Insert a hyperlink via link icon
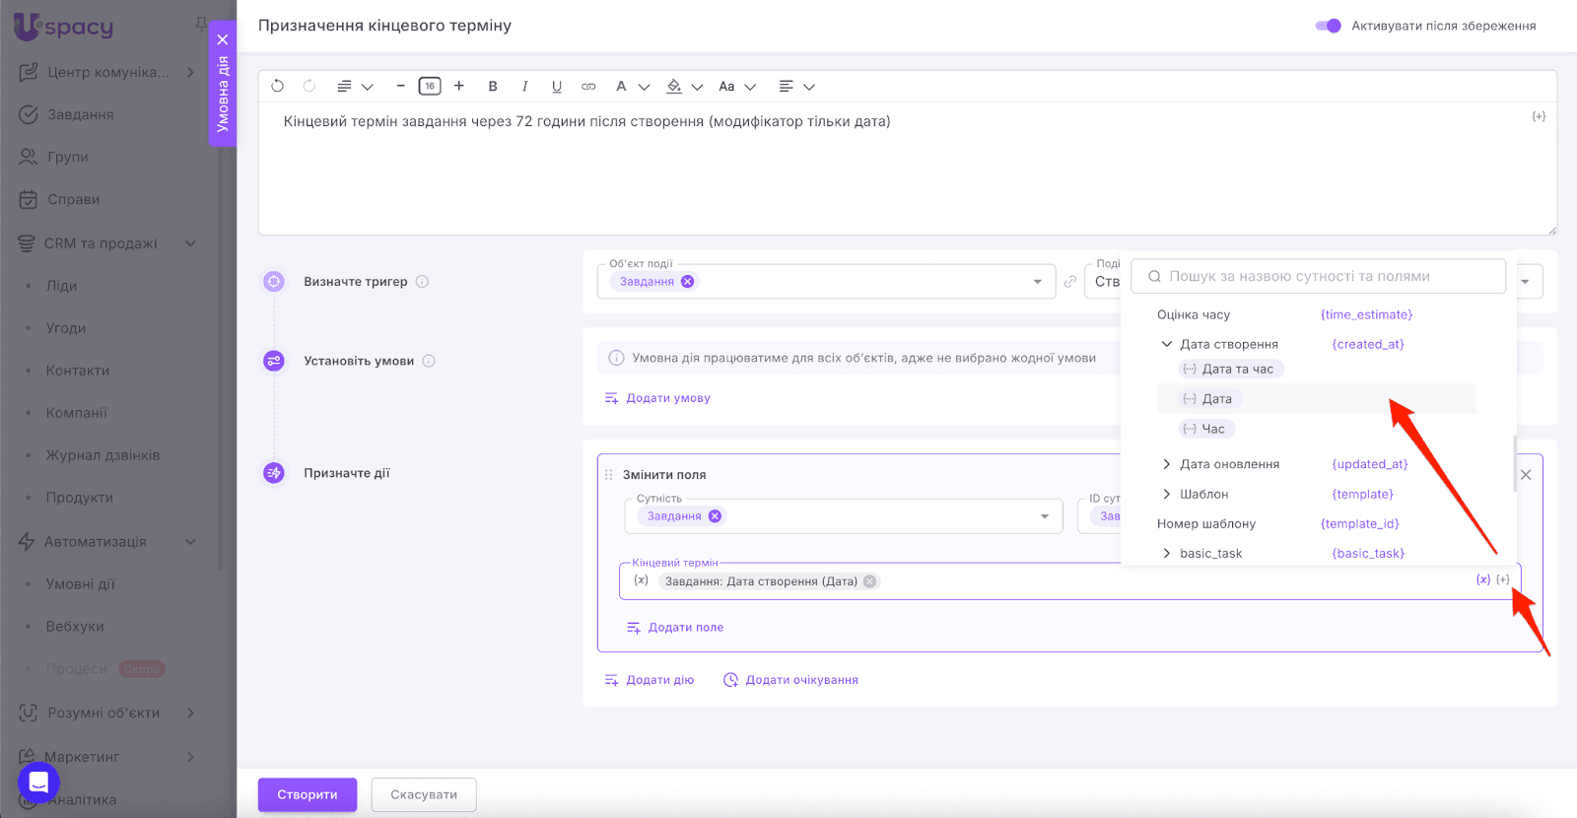This screenshot has width=1577, height=818. pyautogui.click(x=588, y=87)
